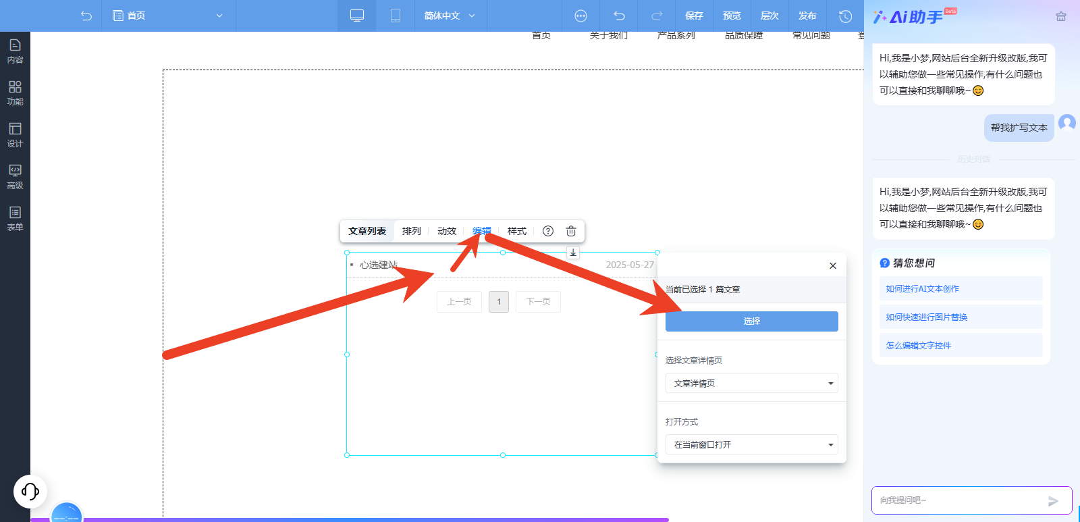This screenshot has width=1080, height=522.
Task: Open the 内容 sidebar panel
Action: [15, 51]
